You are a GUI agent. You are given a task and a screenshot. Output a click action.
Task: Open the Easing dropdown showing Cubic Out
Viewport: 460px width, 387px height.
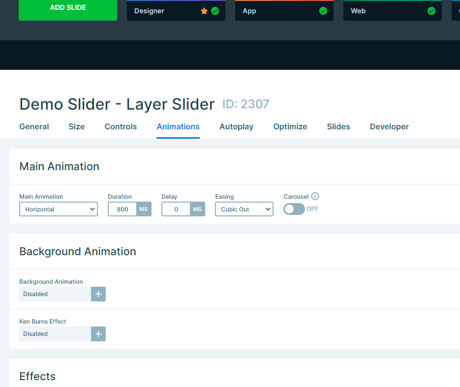coord(244,209)
